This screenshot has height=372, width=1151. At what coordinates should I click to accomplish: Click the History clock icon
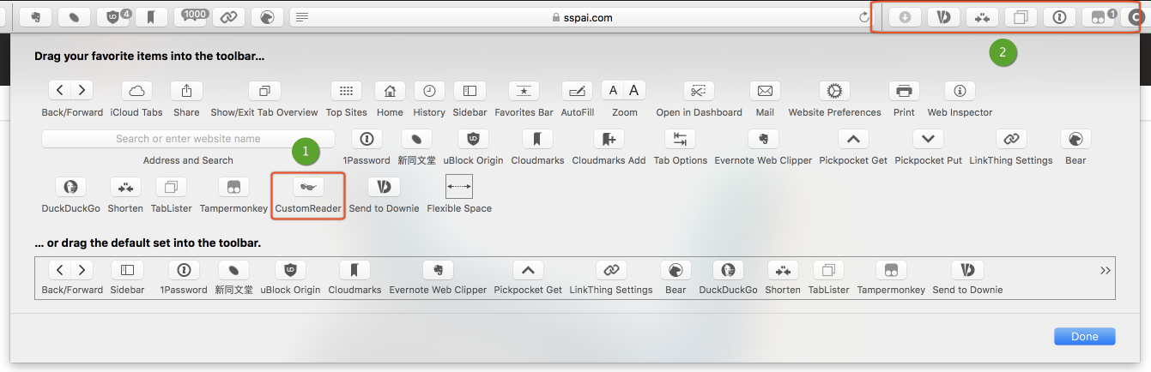coord(429,91)
